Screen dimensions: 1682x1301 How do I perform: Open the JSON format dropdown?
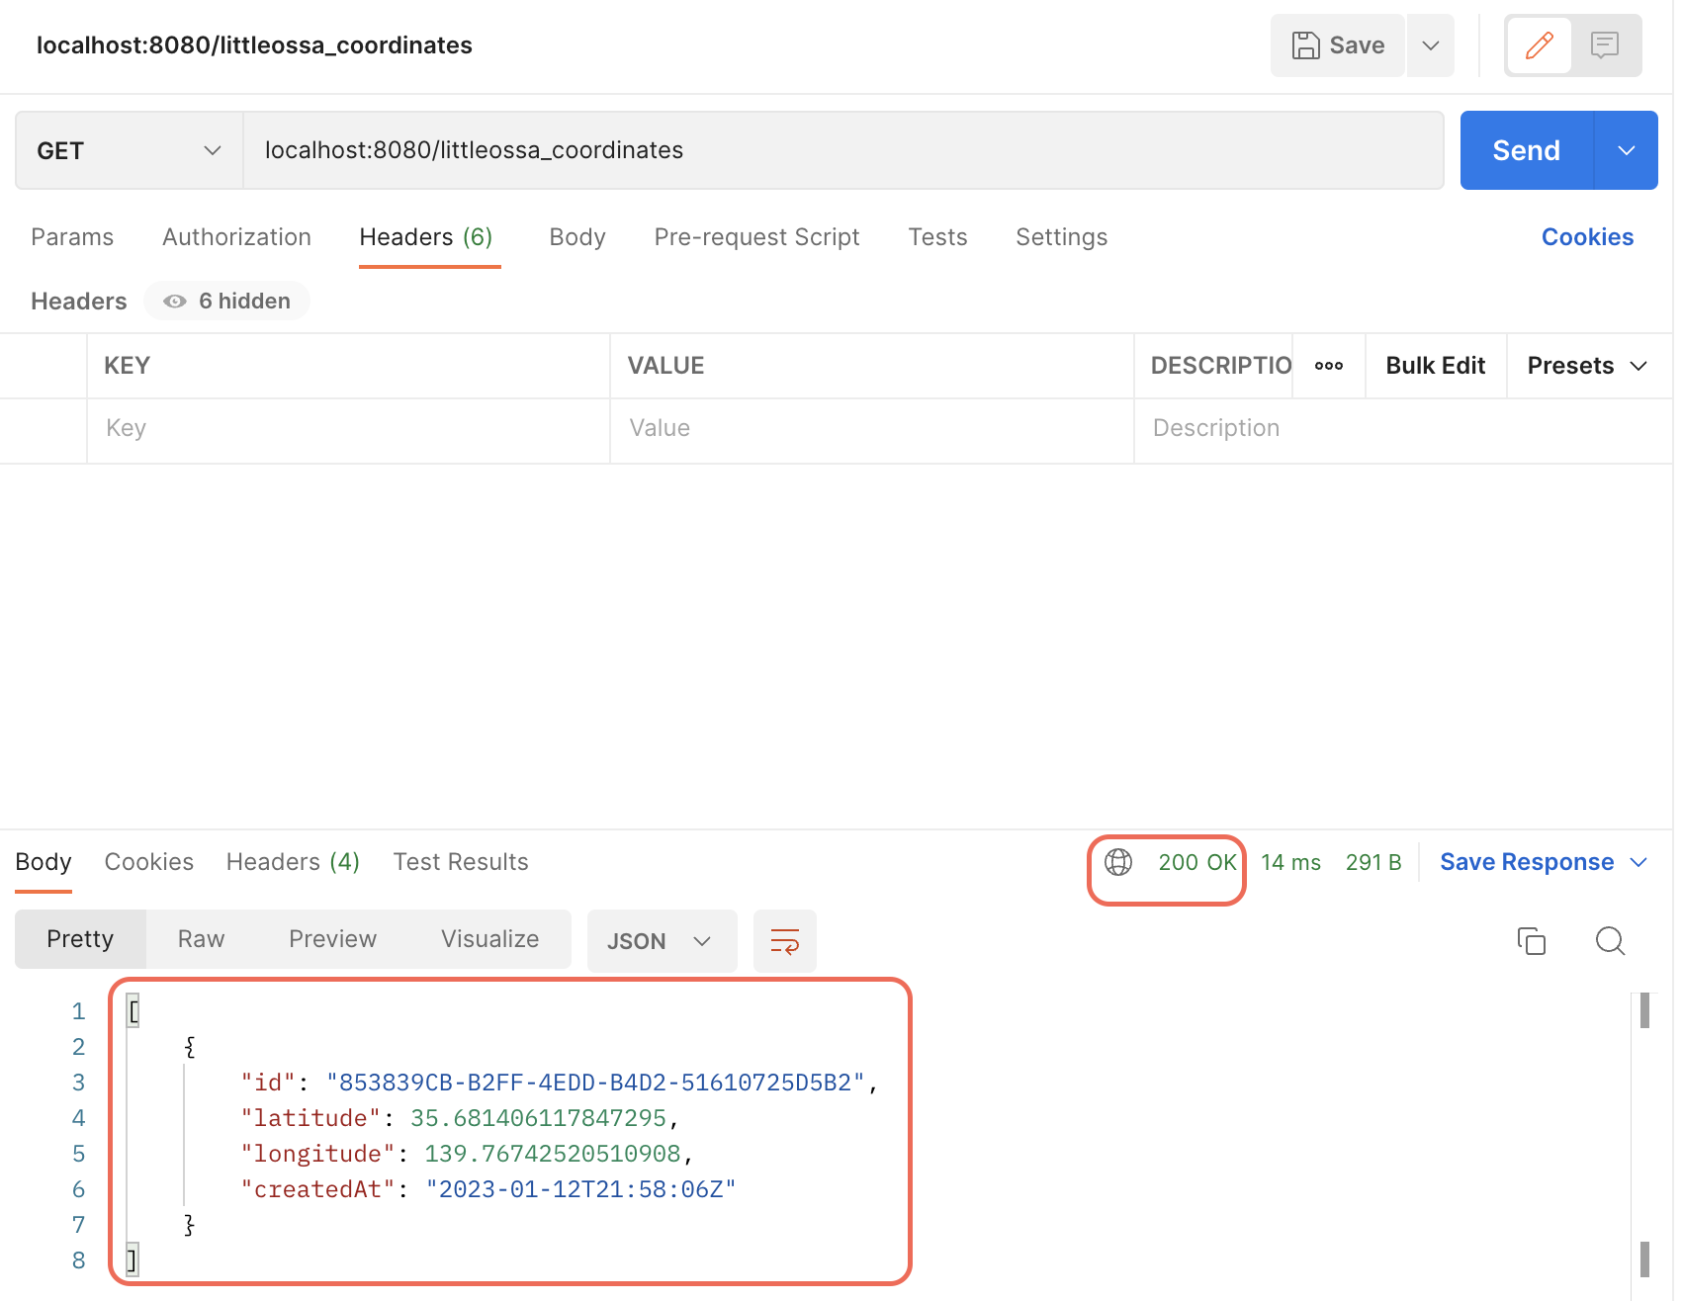point(661,941)
